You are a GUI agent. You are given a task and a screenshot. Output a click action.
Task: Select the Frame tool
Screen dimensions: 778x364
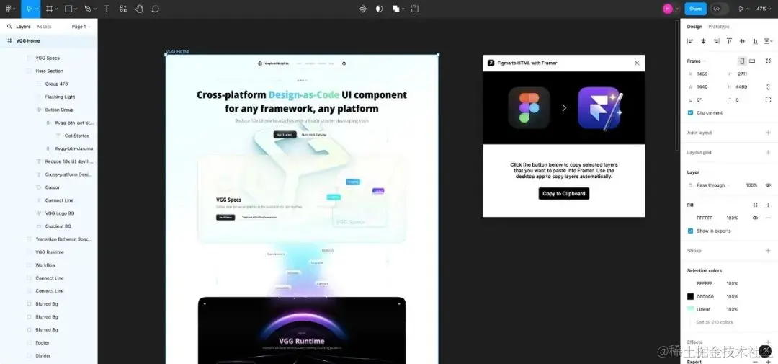click(x=49, y=9)
